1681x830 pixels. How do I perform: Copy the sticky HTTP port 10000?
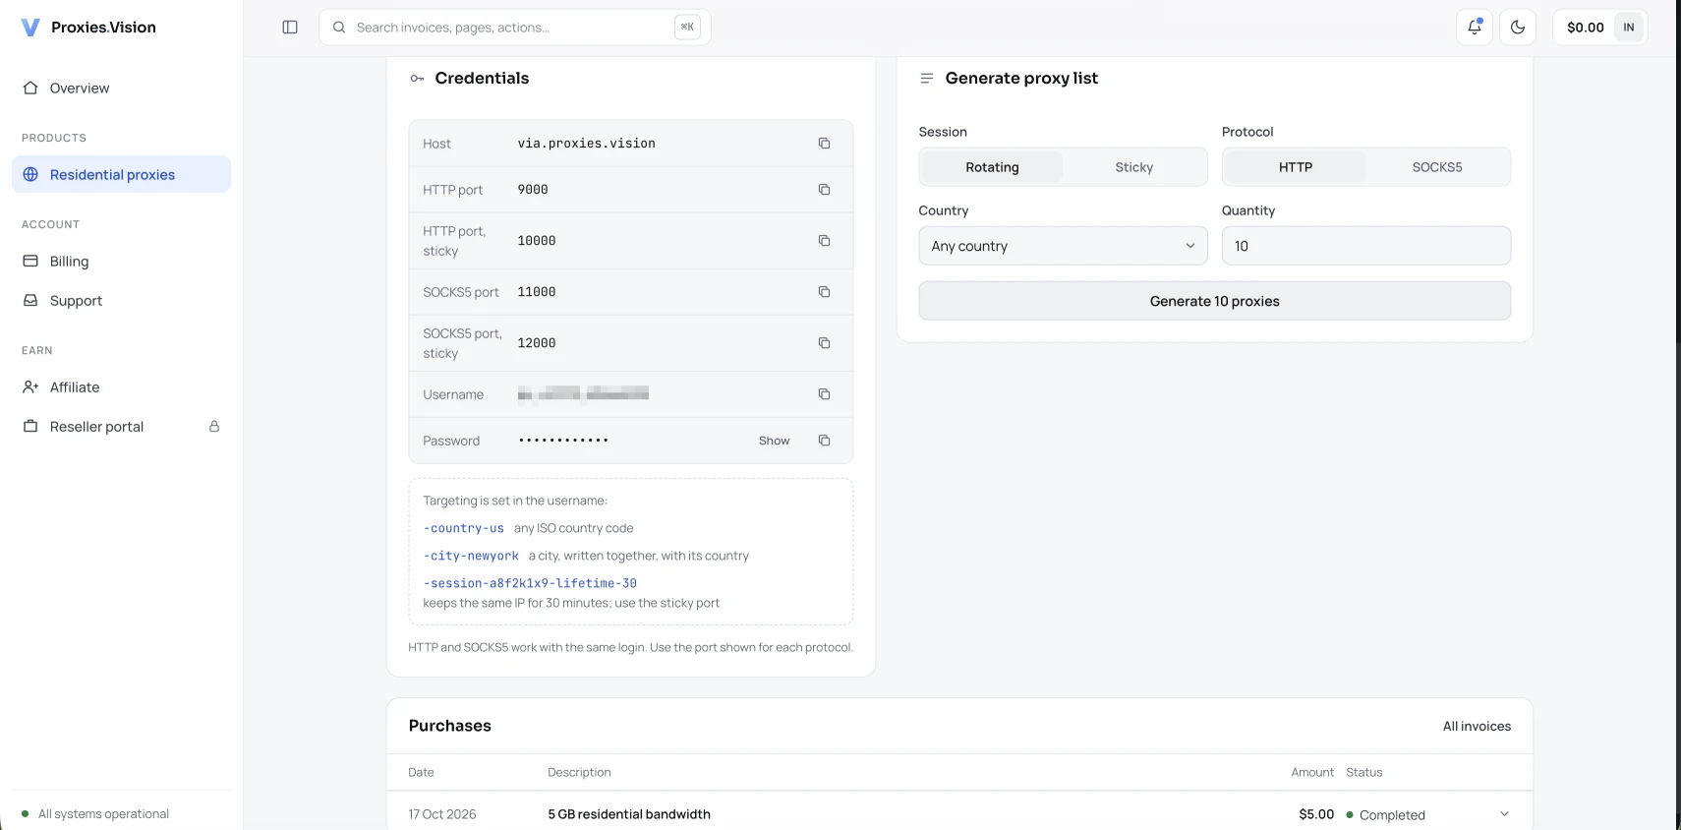pos(824,241)
